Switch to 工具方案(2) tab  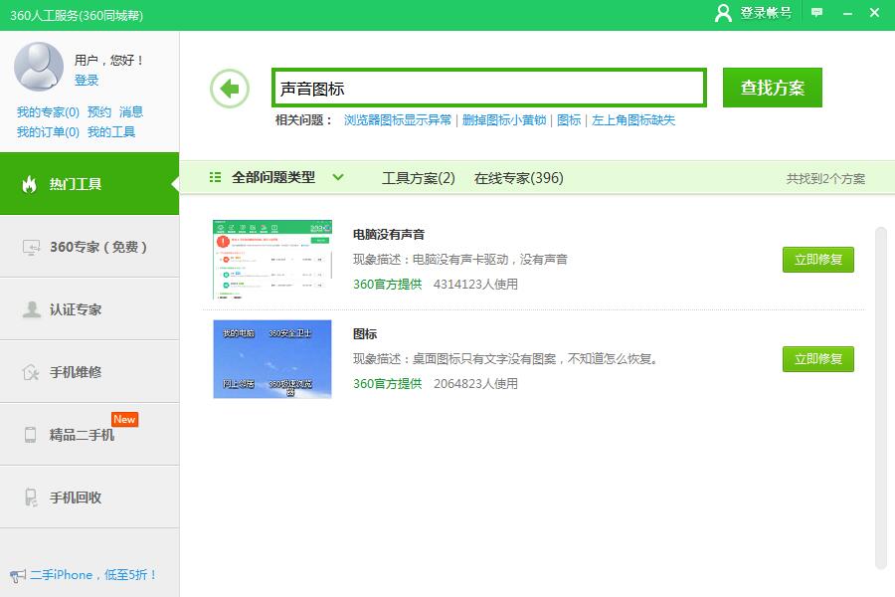pyautogui.click(x=419, y=178)
